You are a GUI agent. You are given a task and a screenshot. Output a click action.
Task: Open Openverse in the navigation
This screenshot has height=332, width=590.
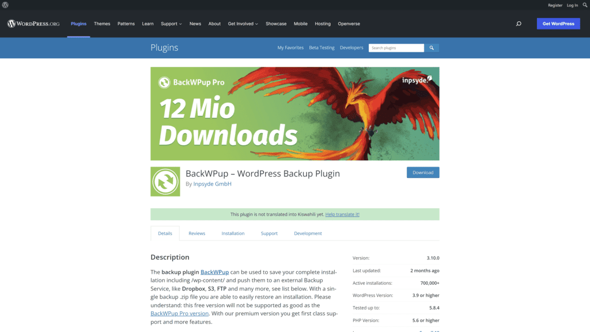click(x=349, y=24)
